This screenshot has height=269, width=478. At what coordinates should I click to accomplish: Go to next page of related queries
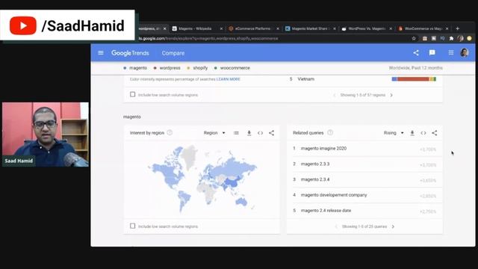tap(393, 226)
